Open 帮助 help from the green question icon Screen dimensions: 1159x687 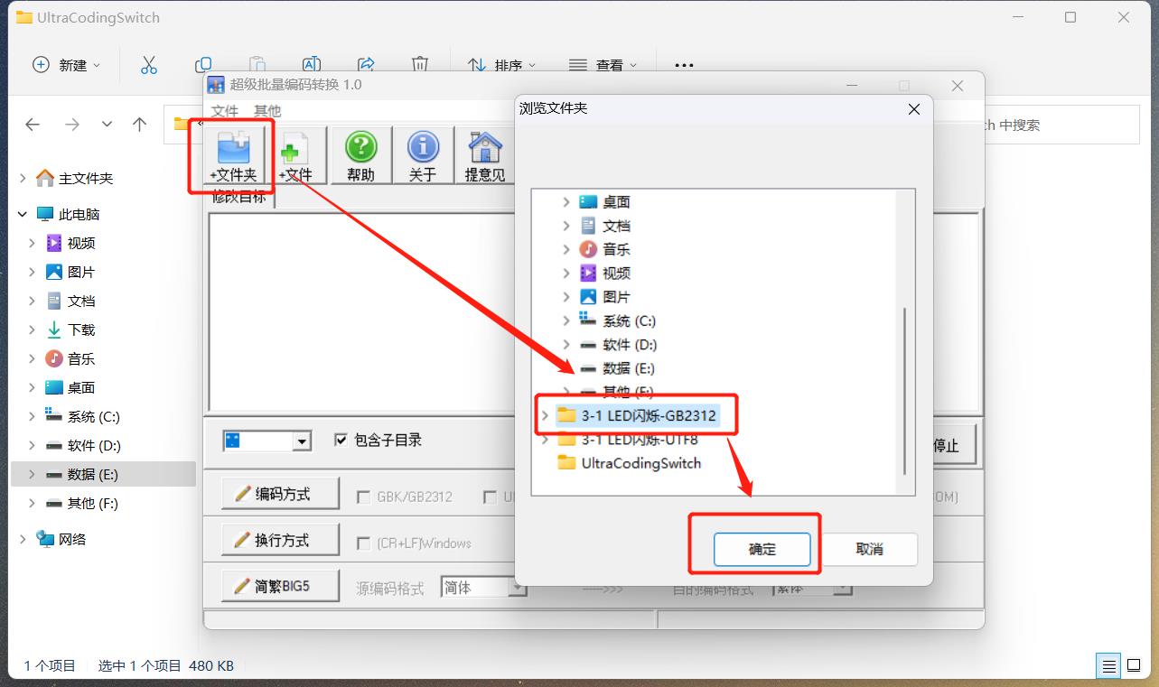(360, 156)
